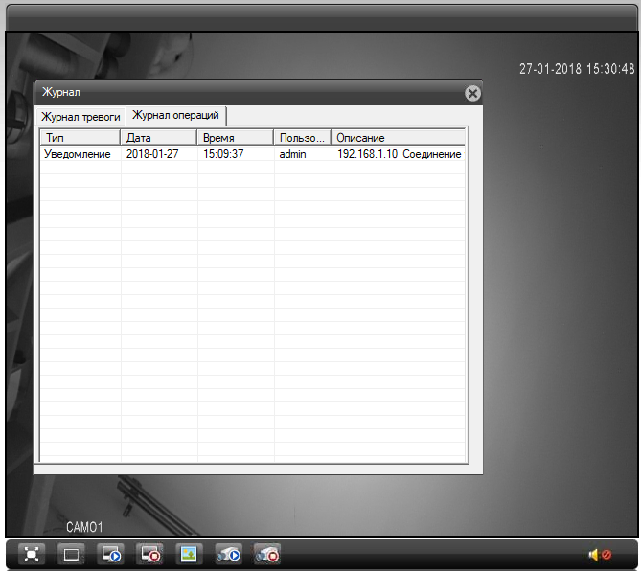Take a snapshot with the picture icon
The width and height of the screenshot is (641, 572).
[190, 554]
